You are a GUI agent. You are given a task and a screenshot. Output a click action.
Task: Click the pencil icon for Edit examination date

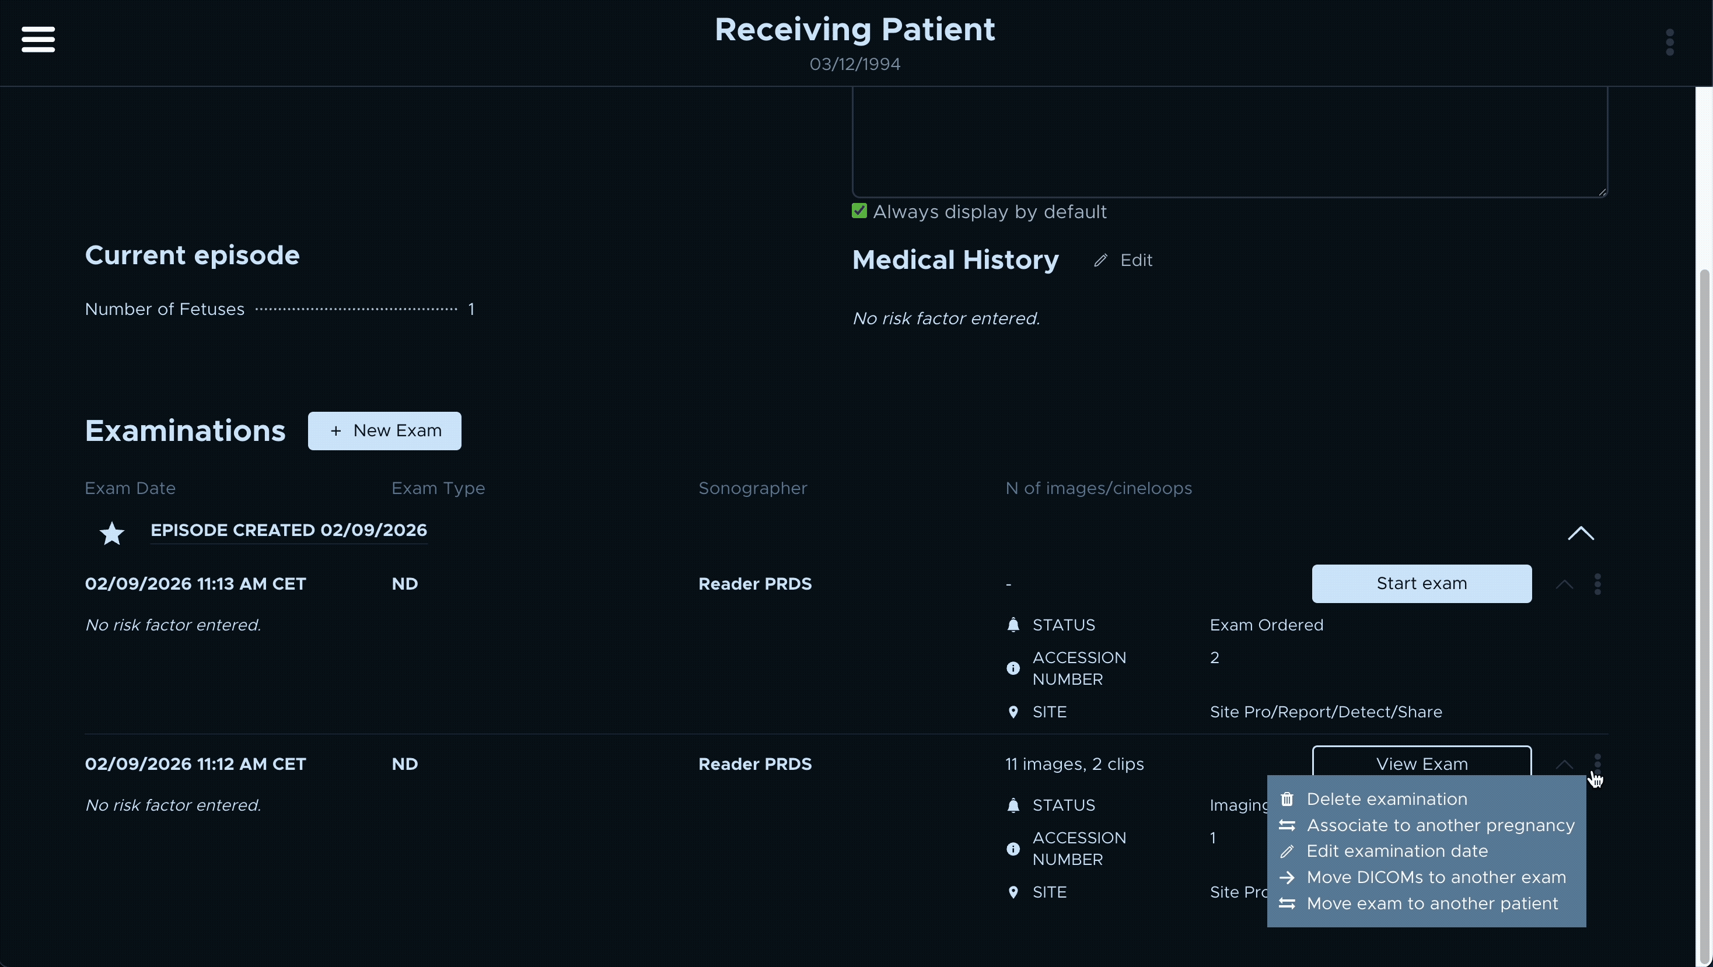1288,851
